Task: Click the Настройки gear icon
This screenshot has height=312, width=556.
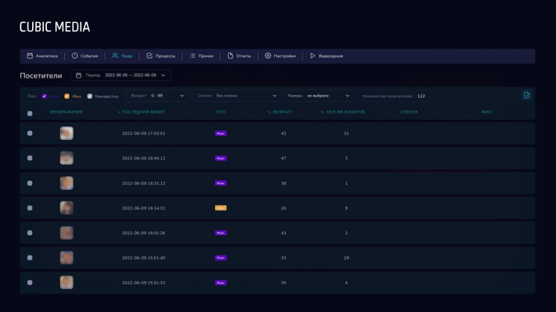Action: pos(268,56)
